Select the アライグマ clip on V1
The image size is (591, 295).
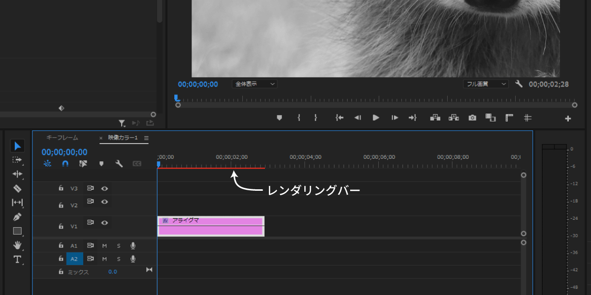pyautogui.click(x=211, y=226)
